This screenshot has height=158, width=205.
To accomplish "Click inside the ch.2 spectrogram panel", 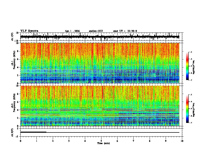I will click(x=100, y=106).
